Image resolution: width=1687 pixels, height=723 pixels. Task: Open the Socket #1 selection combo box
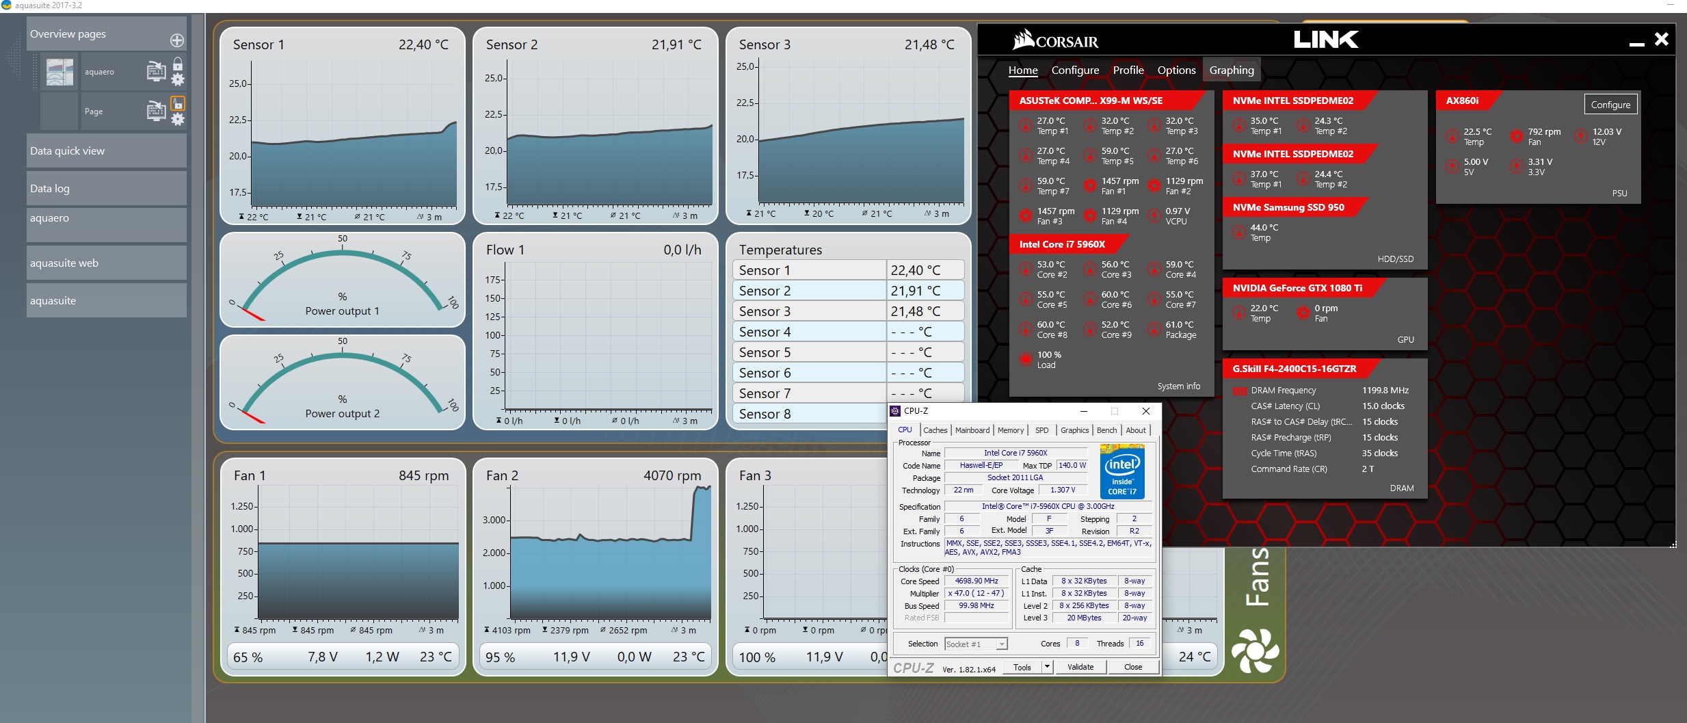pyautogui.click(x=976, y=644)
